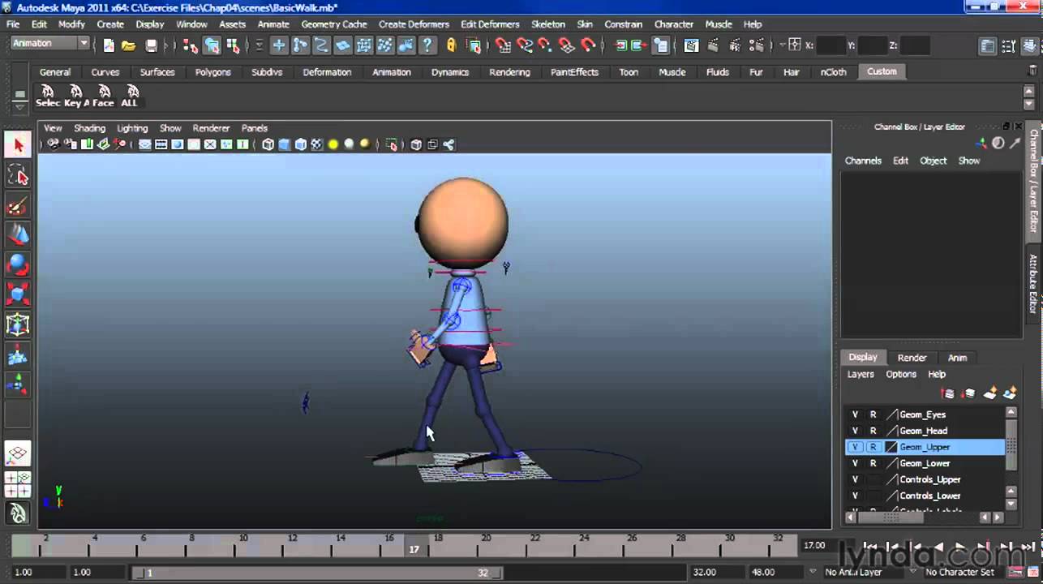Viewport: 1043px width, 584px height.
Task: Switch to the Render layer tab
Action: (x=912, y=358)
